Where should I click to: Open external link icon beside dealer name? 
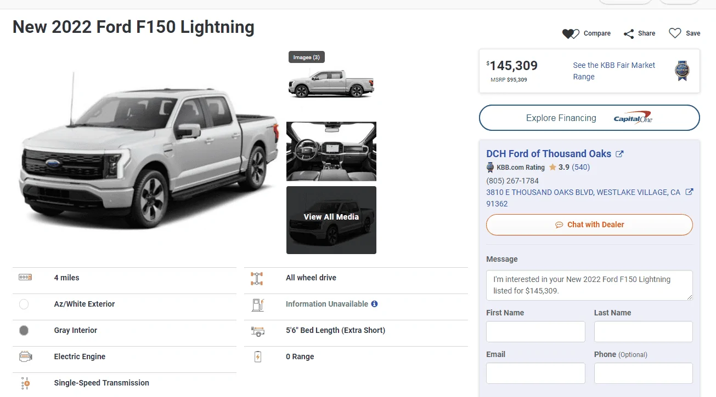click(619, 154)
